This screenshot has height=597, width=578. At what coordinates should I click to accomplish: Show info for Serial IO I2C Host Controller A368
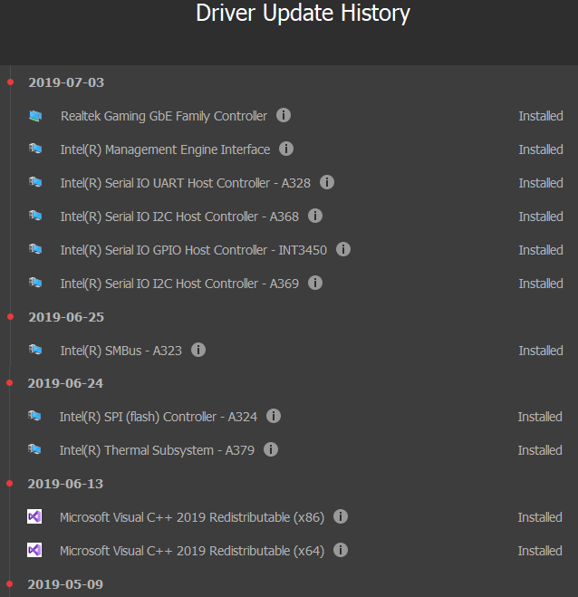coord(315,216)
